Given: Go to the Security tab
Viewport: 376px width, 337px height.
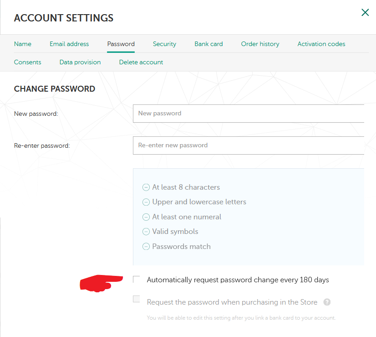Looking at the screenshot, I should pyautogui.click(x=164, y=44).
